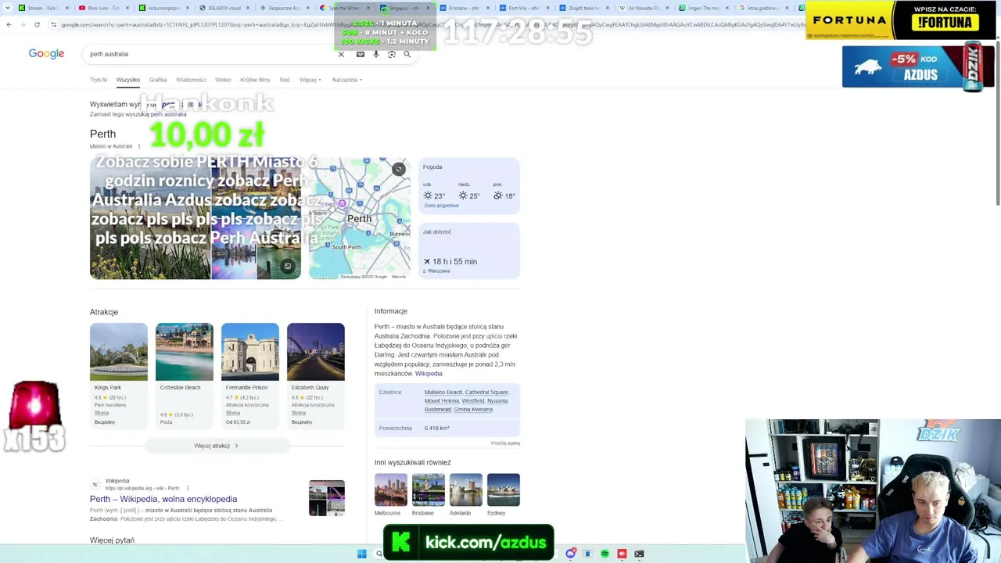Expand the Więcej search filter dropdown
1001x563 pixels.
click(310, 80)
